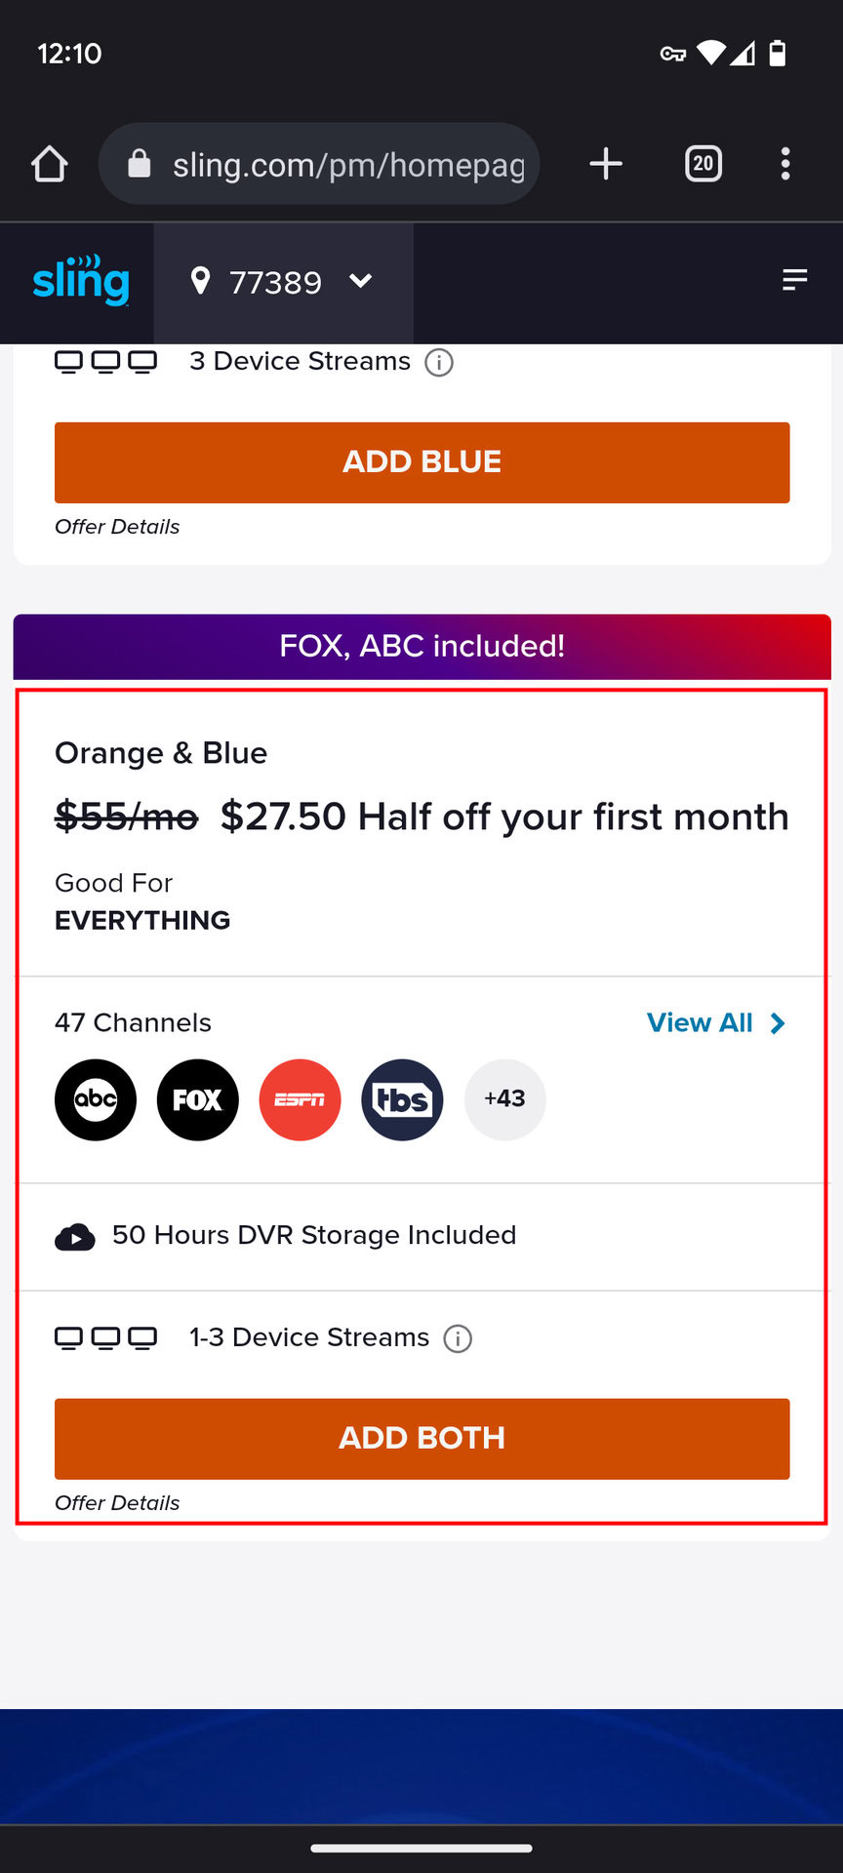
Task: Open the browser three-dot menu
Action: (785, 164)
